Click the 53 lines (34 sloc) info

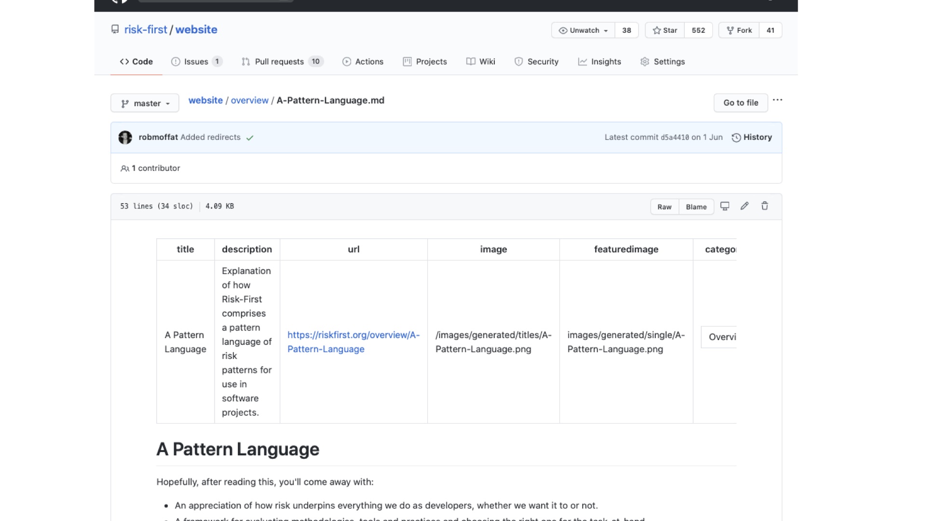(x=157, y=206)
